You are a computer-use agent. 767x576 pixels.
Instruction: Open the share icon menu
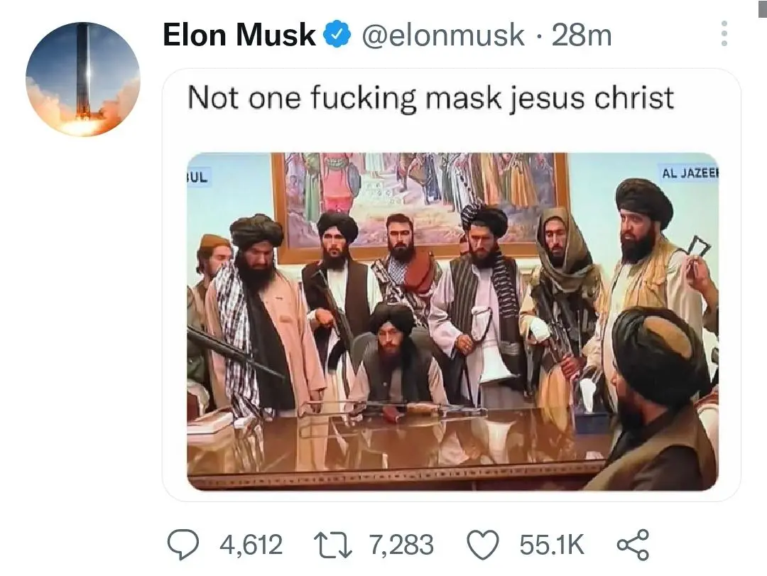click(x=632, y=545)
